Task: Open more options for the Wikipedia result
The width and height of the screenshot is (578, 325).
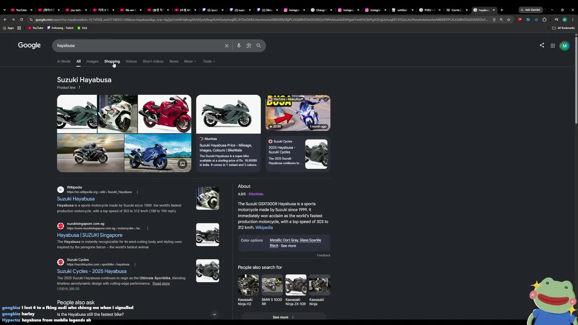Action: pyautogui.click(x=137, y=192)
